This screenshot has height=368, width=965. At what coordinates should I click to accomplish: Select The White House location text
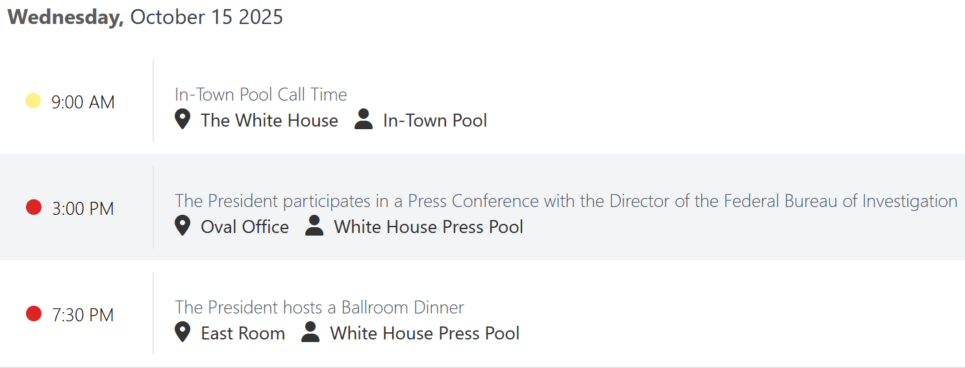pos(269,121)
